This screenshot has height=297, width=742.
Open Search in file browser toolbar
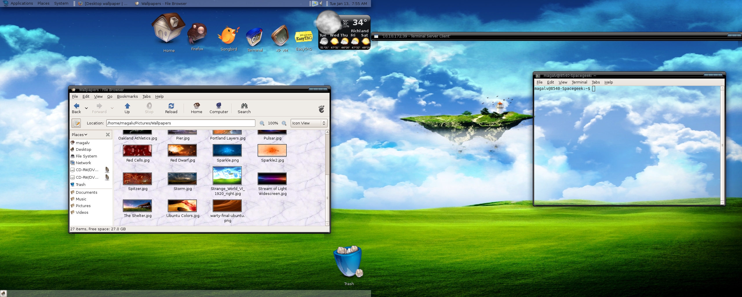point(244,108)
